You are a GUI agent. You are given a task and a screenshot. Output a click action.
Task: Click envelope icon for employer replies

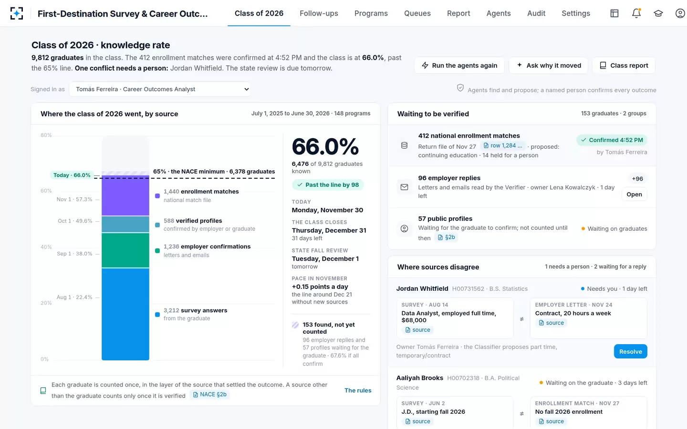click(x=404, y=187)
